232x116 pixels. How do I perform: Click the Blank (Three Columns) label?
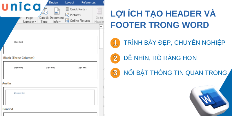point(19,58)
